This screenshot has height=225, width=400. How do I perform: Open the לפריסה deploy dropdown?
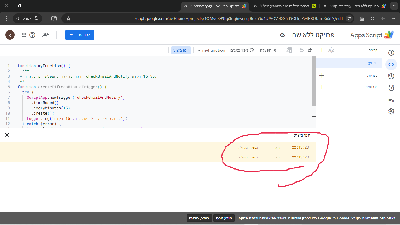(x=80, y=35)
